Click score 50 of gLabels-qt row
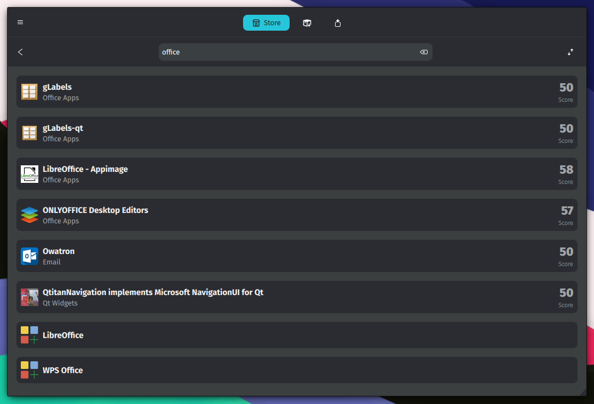Screen dimensions: 594x404 pos(566,128)
